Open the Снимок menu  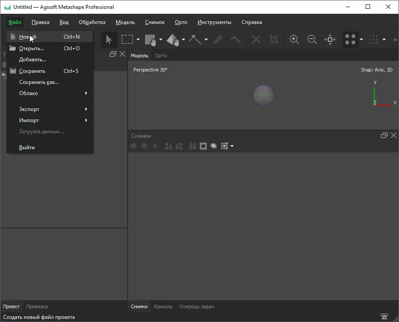click(155, 22)
